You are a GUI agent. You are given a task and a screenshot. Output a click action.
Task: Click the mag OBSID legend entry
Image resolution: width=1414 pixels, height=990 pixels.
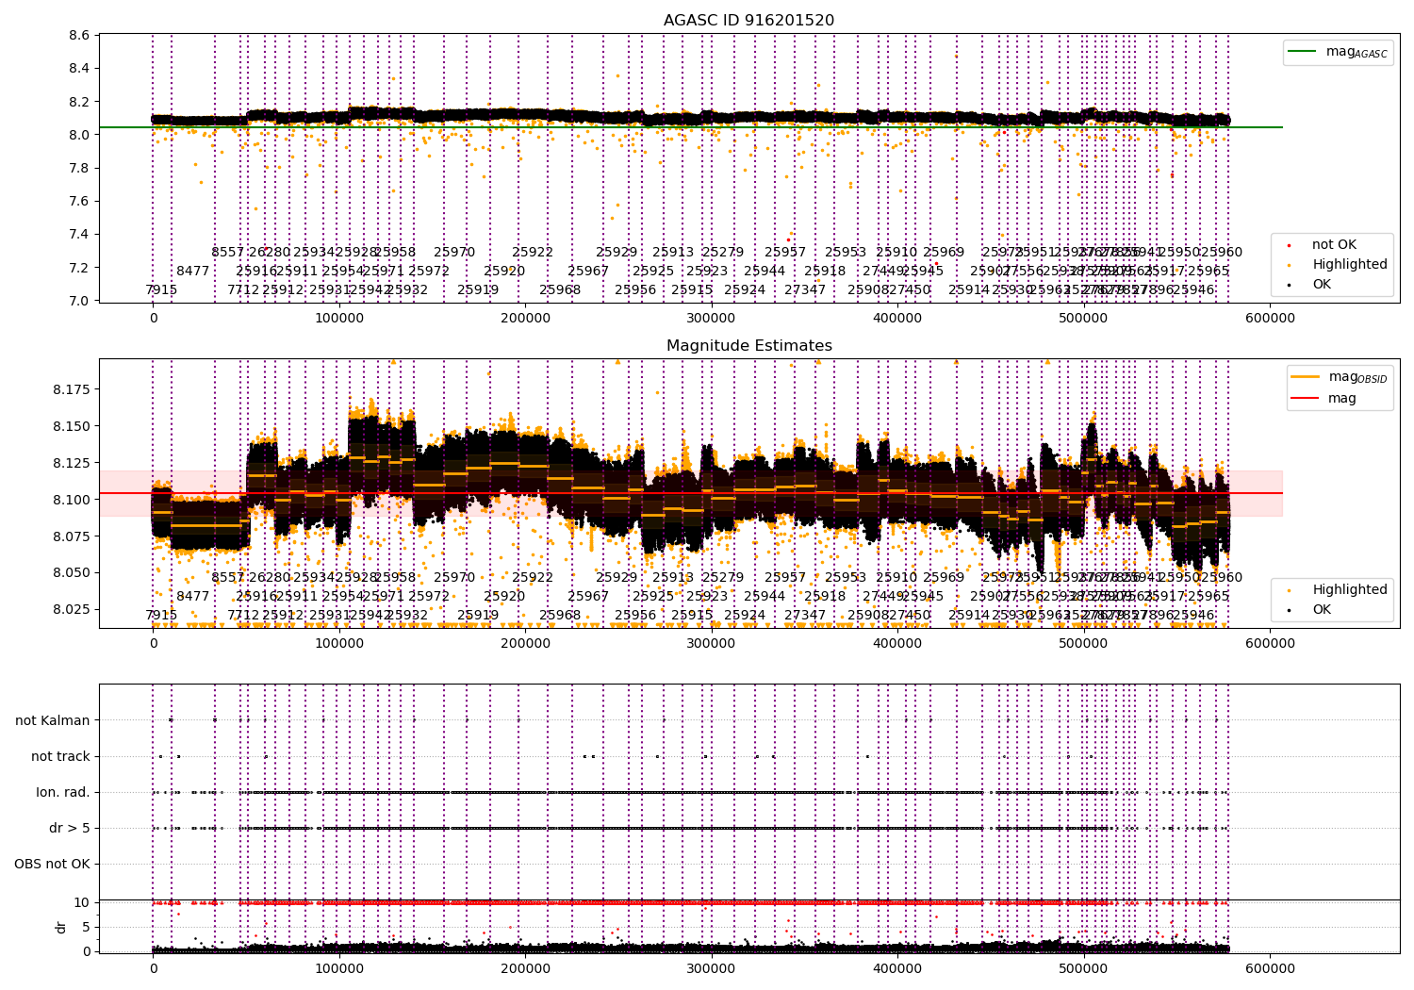tap(1339, 377)
